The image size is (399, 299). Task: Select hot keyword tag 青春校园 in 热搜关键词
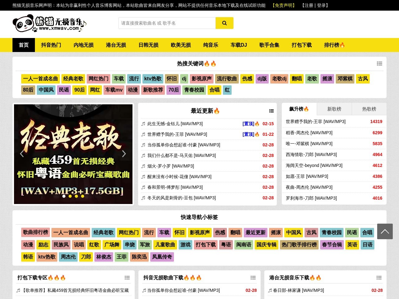(194, 90)
